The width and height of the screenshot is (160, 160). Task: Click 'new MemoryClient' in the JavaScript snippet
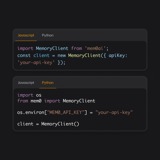pos(79,55)
